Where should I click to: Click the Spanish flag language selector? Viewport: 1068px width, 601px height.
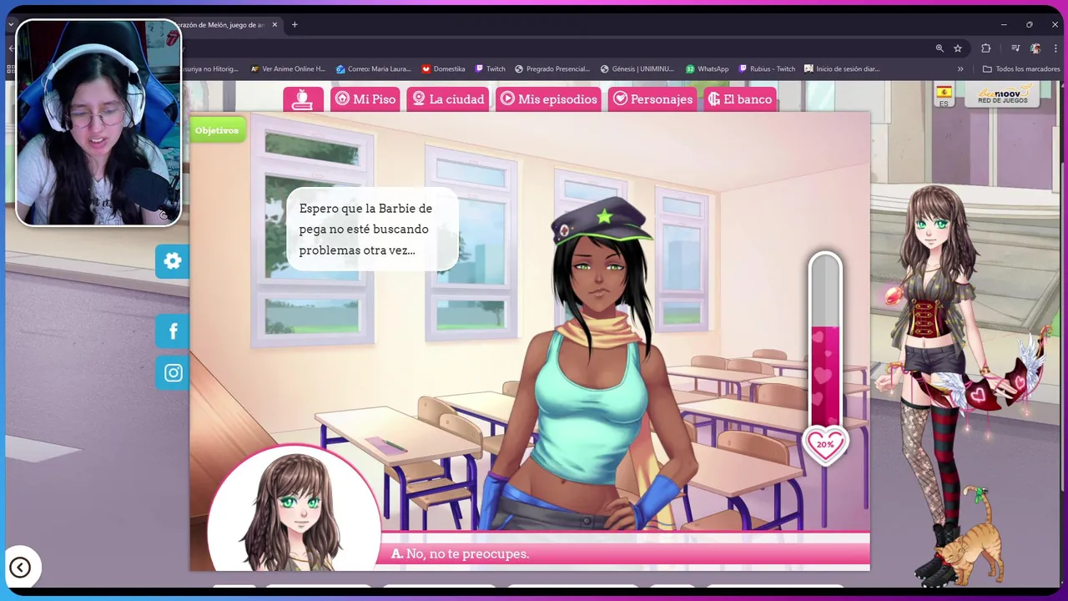click(944, 95)
